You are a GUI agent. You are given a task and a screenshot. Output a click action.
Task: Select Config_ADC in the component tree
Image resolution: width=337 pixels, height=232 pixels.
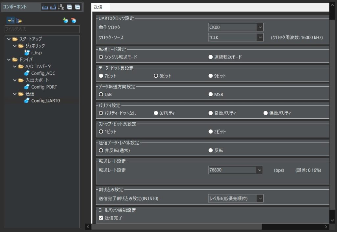(43, 73)
